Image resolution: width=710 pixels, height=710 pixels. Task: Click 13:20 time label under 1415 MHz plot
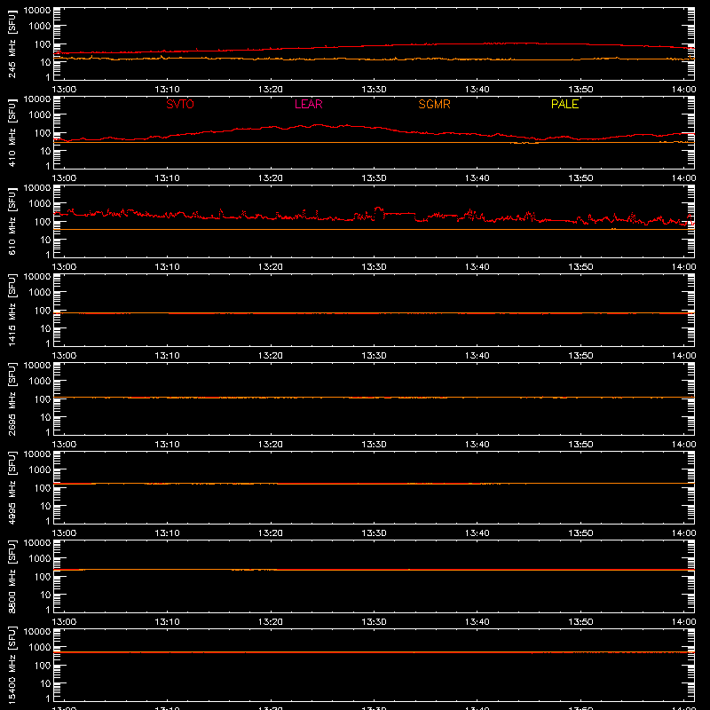coord(271,356)
